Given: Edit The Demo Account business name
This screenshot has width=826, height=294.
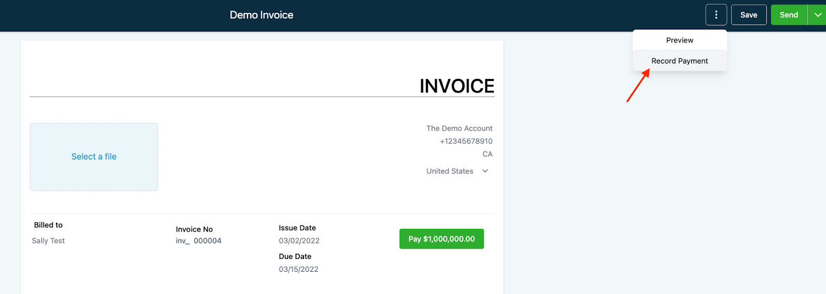Looking at the screenshot, I should 459,128.
